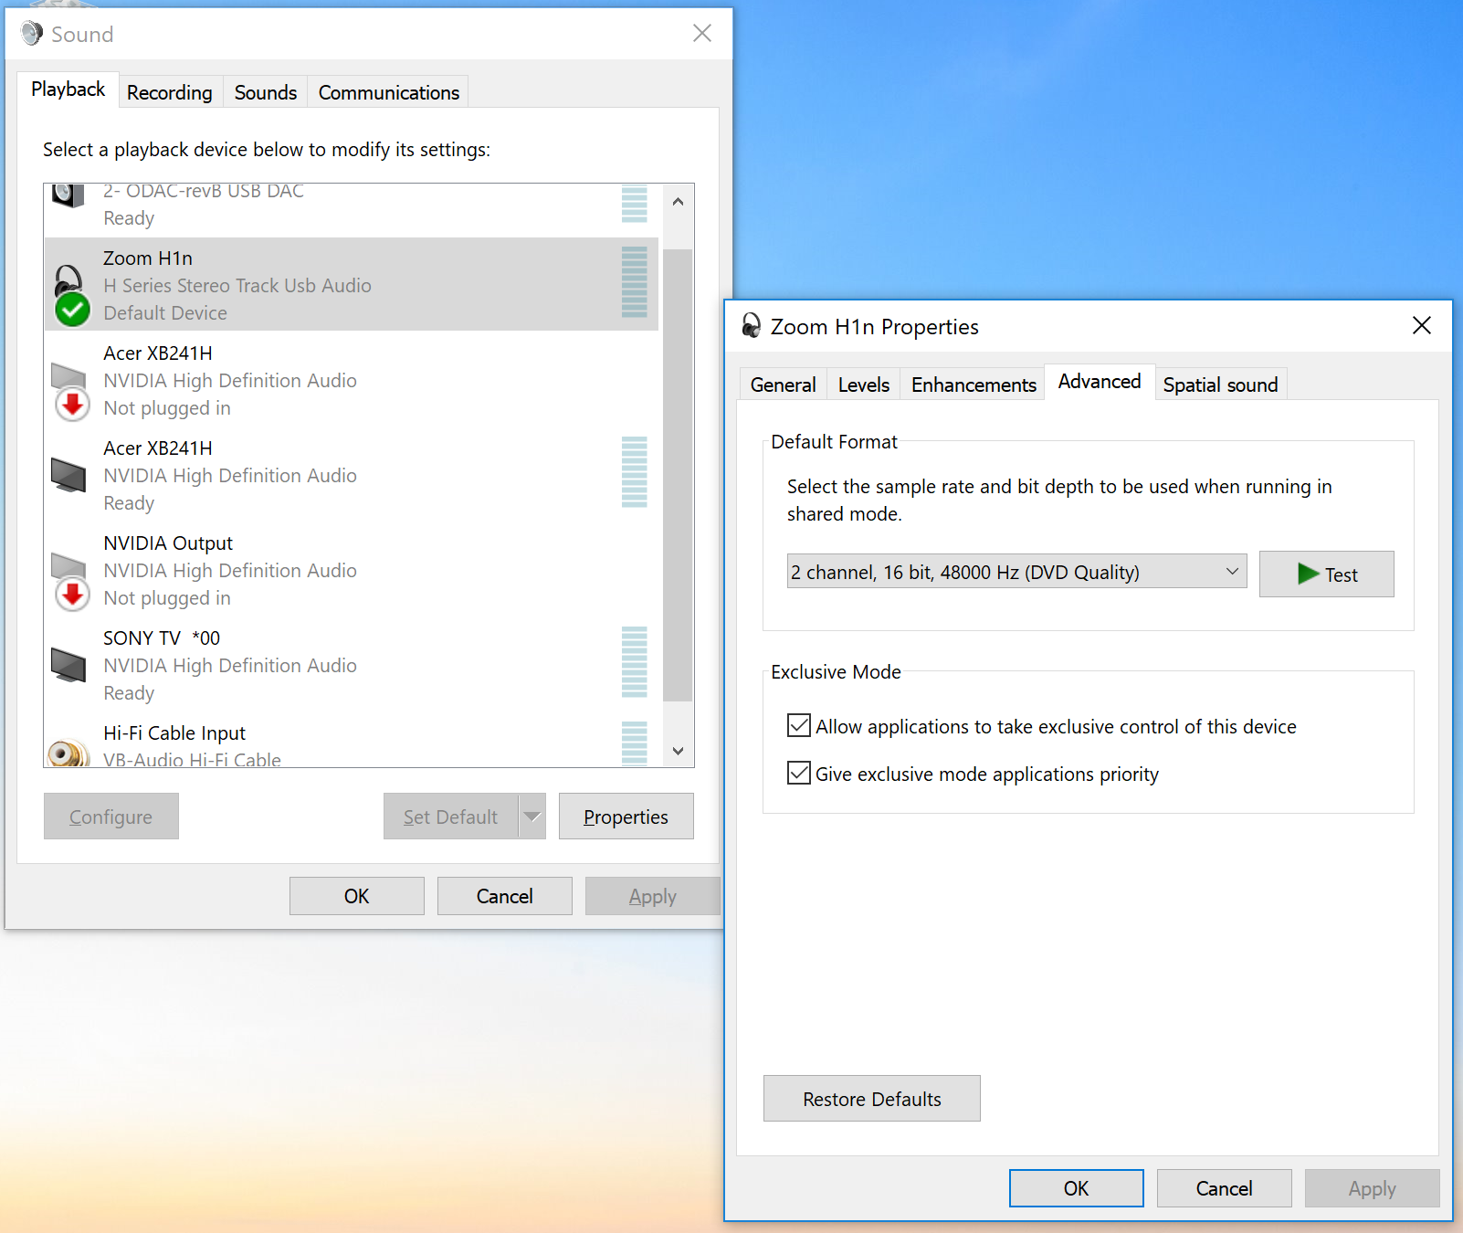Click OK in the Sound window
The width and height of the screenshot is (1463, 1233).
tap(357, 896)
